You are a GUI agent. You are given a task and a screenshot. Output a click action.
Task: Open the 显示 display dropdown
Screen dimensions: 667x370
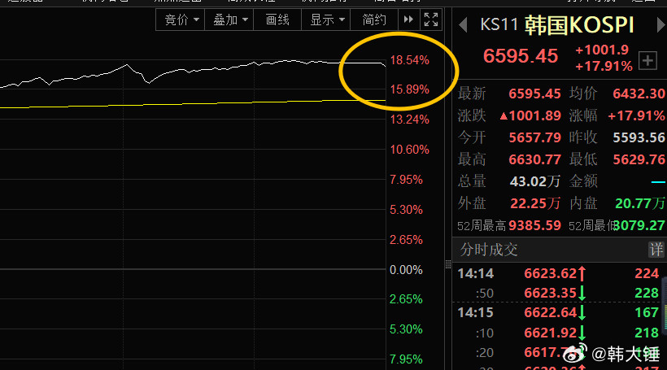326,20
